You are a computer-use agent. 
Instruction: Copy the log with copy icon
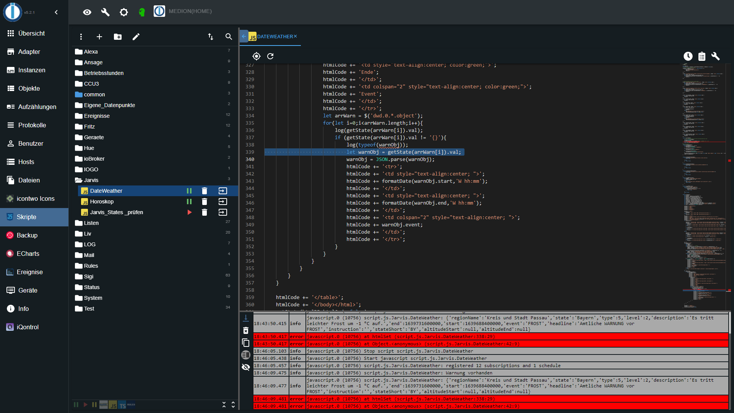[x=246, y=343]
